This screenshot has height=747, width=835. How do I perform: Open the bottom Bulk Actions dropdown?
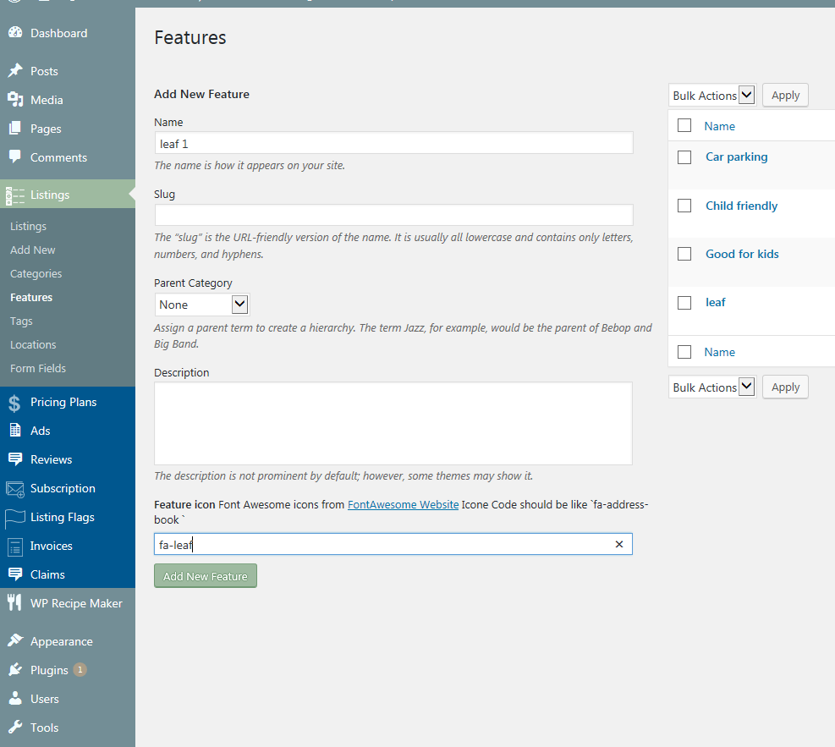pyautogui.click(x=711, y=387)
